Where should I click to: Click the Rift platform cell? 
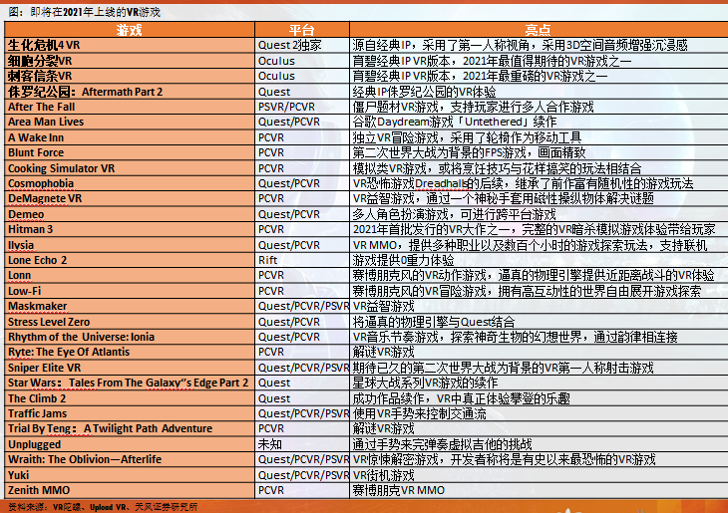tap(302, 260)
